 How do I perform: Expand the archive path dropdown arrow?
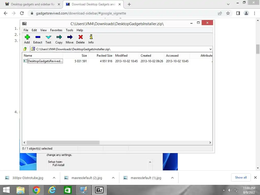pos(210,49)
